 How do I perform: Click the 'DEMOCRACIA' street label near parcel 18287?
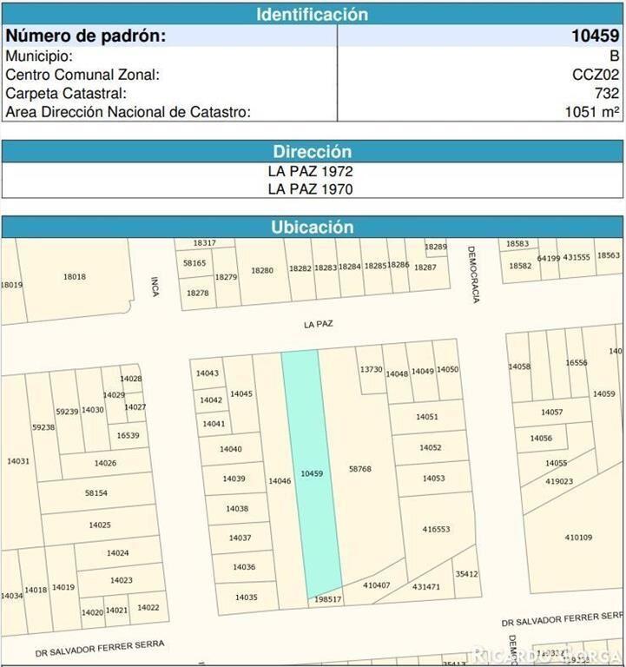point(473,274)
